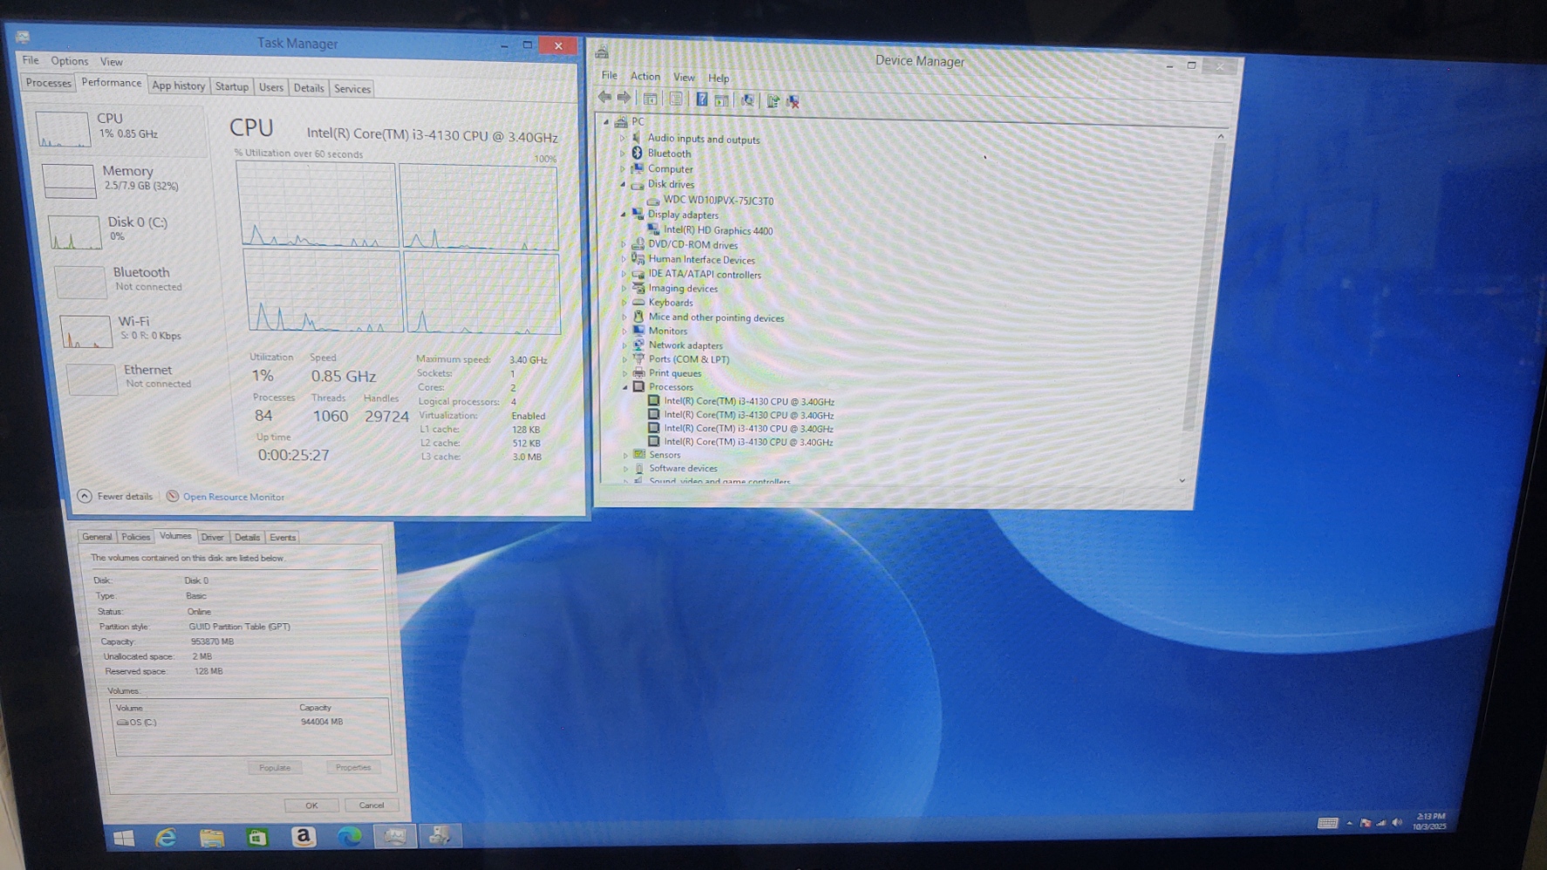Collapse the Processors tree node
Viewport: 1547px width, 870px height.
(625, 387)
